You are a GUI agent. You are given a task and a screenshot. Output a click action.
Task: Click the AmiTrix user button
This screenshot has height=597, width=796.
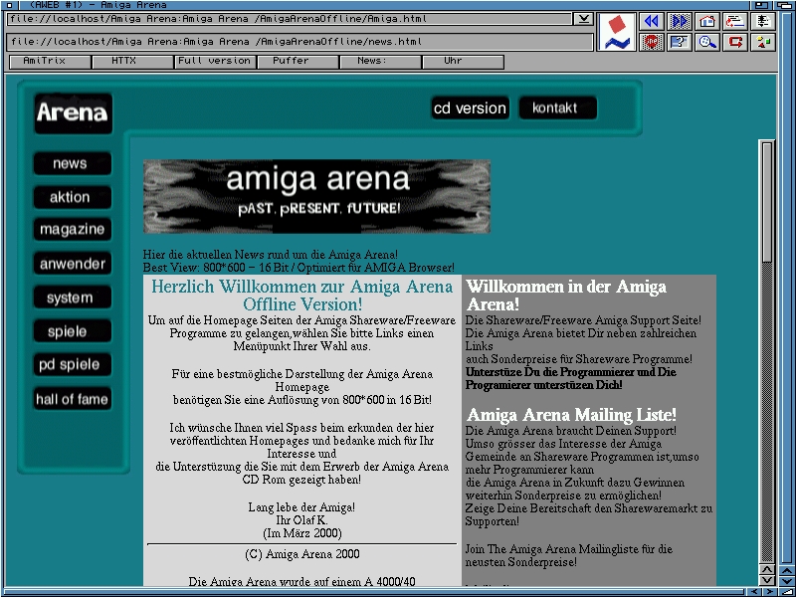[x=51, y=62]
